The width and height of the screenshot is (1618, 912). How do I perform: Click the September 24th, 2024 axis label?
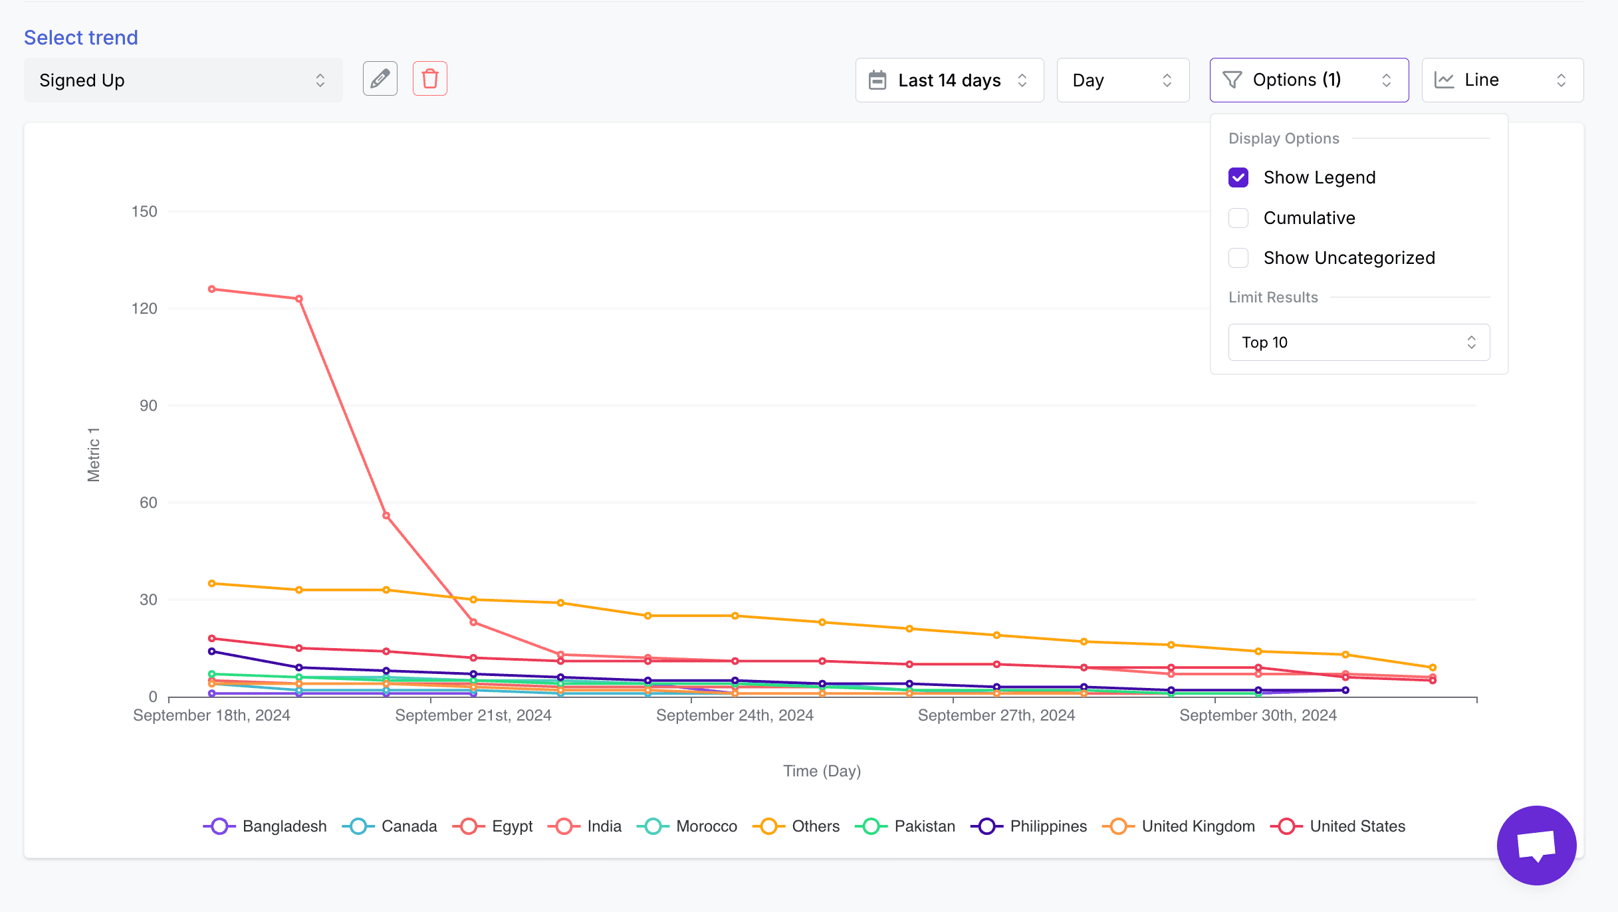pos(735,715)
